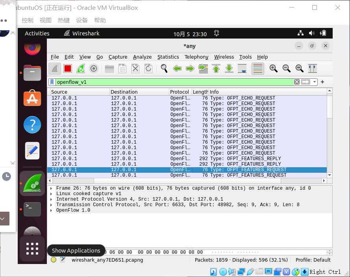Open capture file properties icon

coord(63,260)
